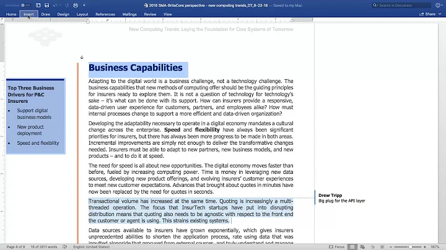Open the Design tab
The width and height of the screenshot is (446, 250).
[x=63, y=14]
